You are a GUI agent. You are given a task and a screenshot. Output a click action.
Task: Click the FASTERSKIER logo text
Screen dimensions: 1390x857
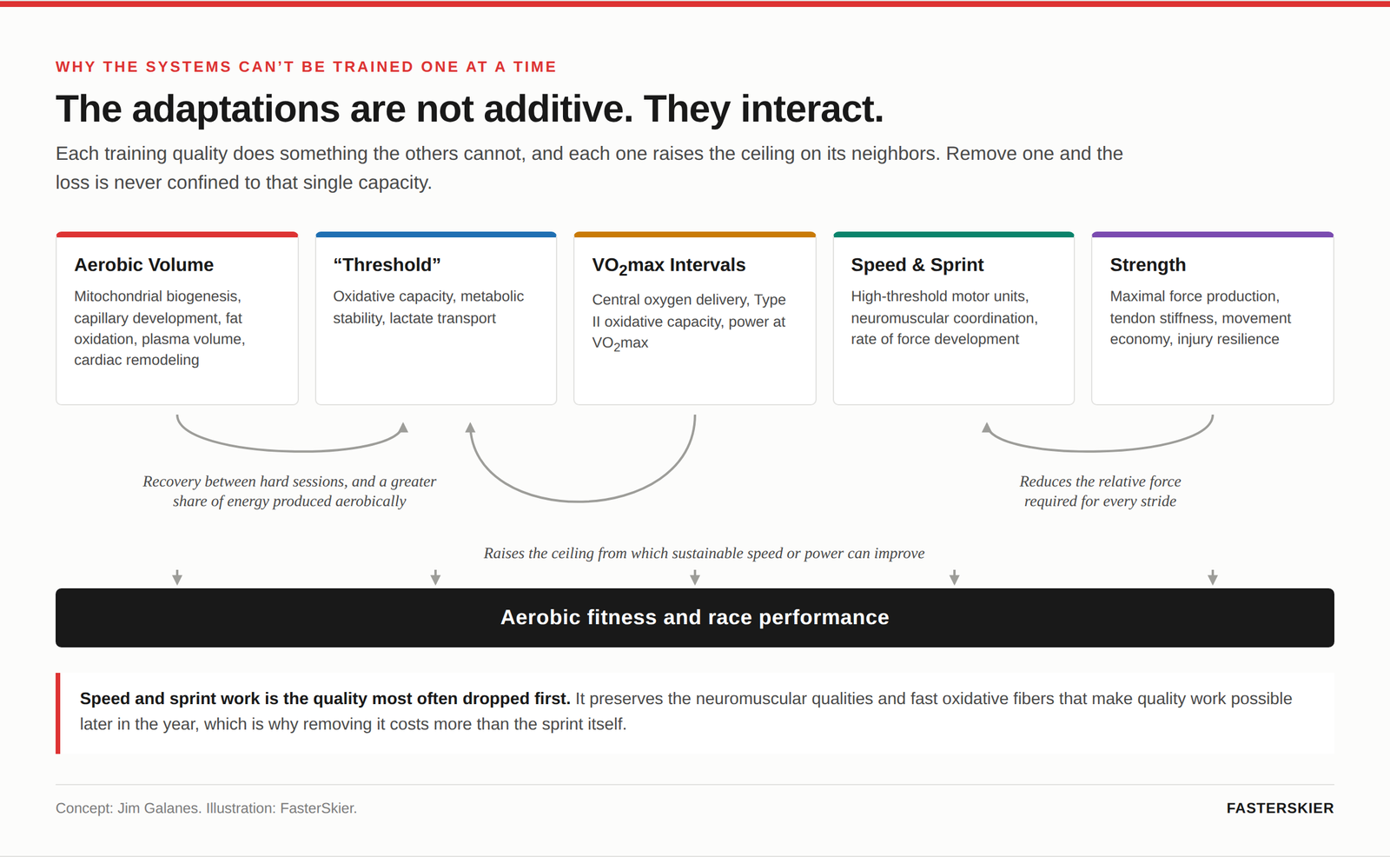coord(1280,808)
